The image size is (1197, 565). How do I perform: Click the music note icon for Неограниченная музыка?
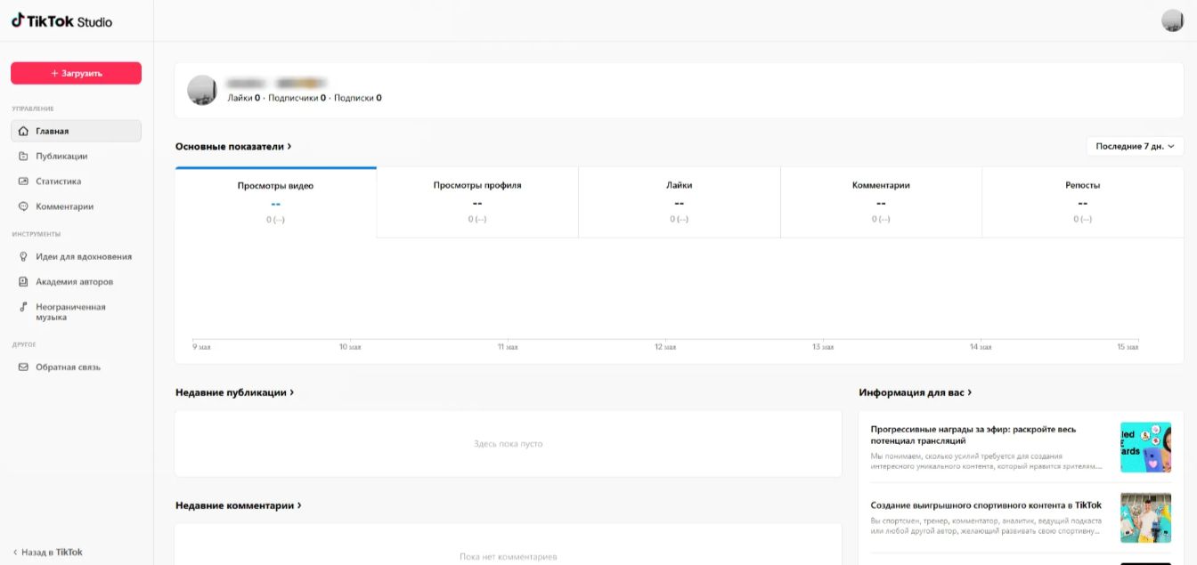[x=24, y=307]
